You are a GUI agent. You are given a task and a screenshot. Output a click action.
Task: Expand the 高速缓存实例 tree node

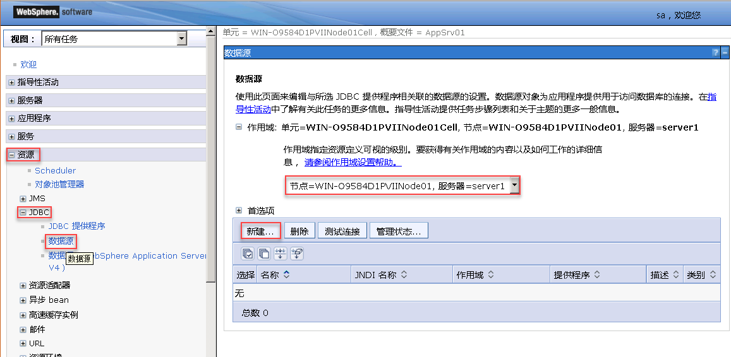coord(23,315)
